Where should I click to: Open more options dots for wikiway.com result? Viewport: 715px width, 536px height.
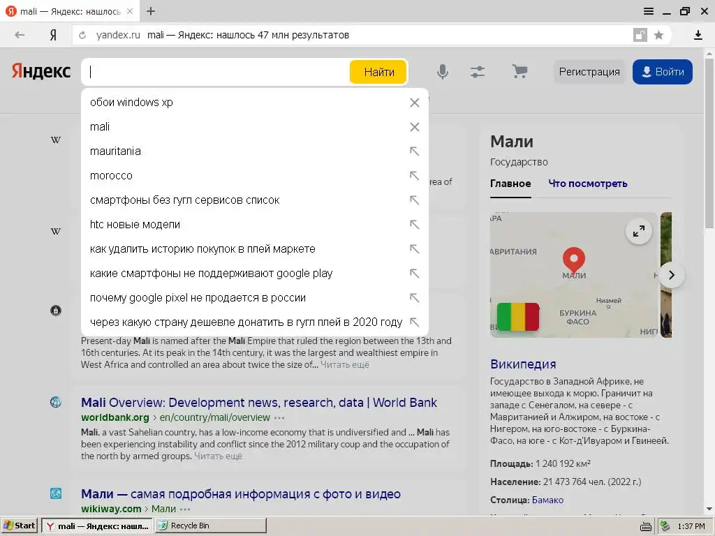point(184,509)
